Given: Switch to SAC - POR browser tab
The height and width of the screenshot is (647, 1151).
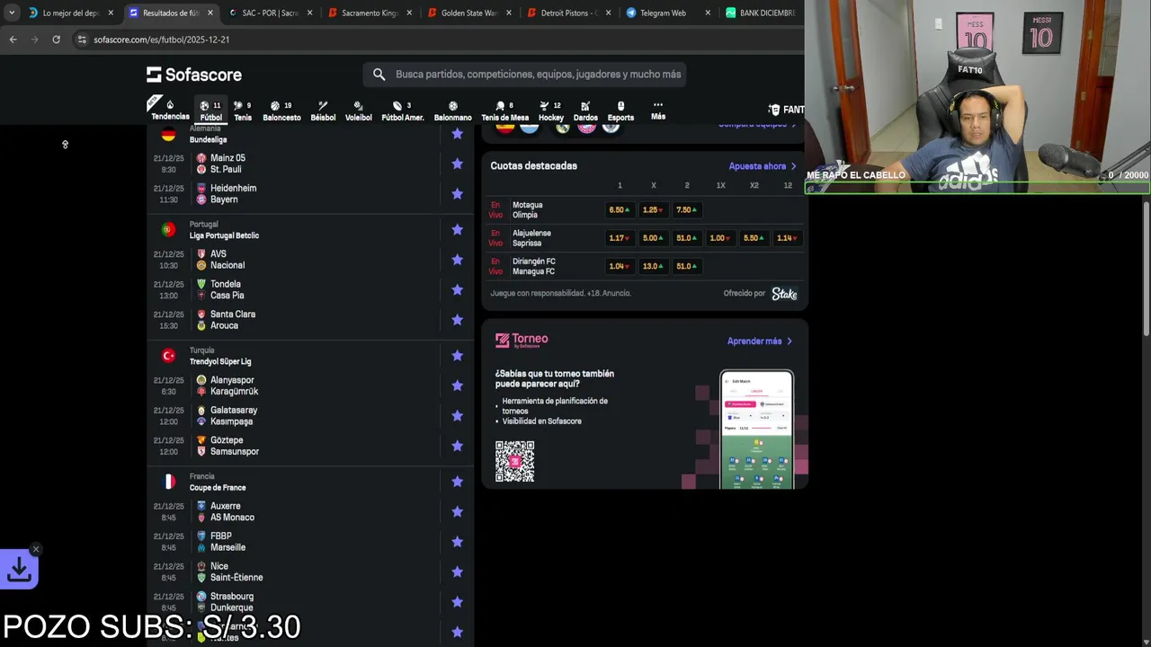Looking at the screenshot, I should pos(270,13).
